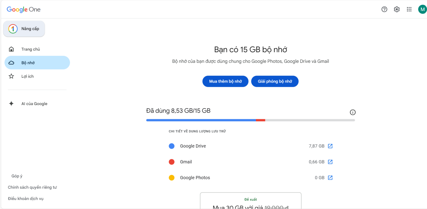Screen dimensions: 427x209
Task: Click Giải phóng bộ nhớ
Action: (x=275, y=81)
